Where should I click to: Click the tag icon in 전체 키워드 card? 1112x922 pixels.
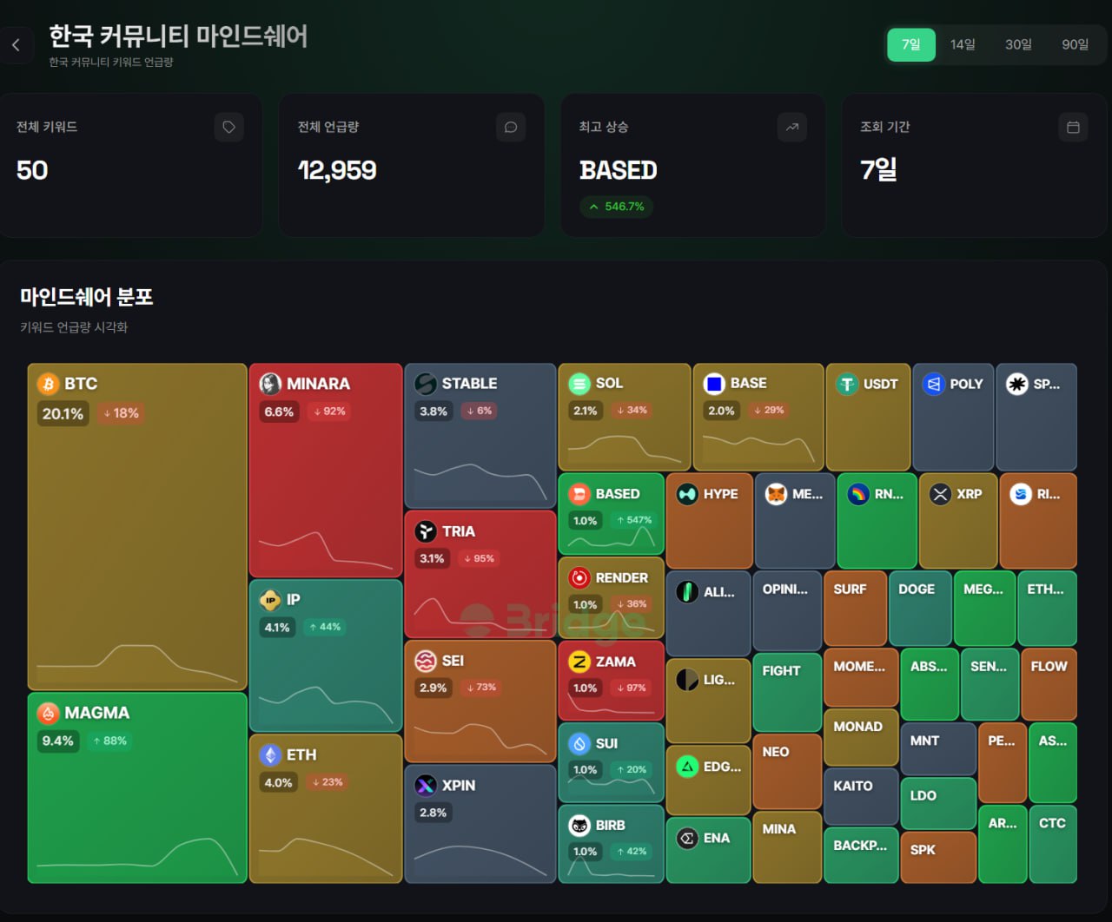click(228, 128)
